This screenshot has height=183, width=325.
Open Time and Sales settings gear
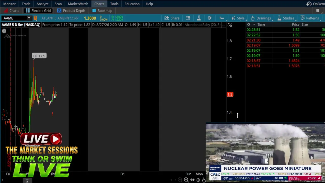tap(249, 25)
